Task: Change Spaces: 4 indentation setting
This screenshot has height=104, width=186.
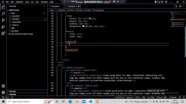Action: point(130,97)
